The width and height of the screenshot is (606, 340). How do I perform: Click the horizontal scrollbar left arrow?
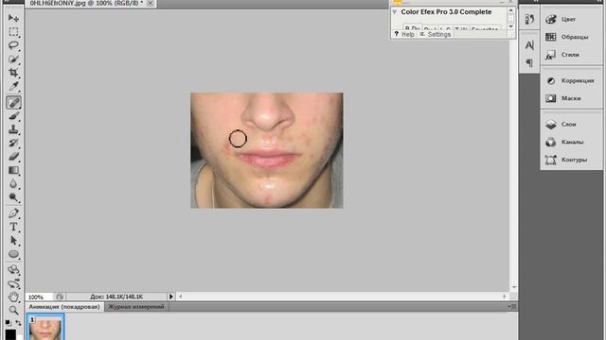pos(181,297)
